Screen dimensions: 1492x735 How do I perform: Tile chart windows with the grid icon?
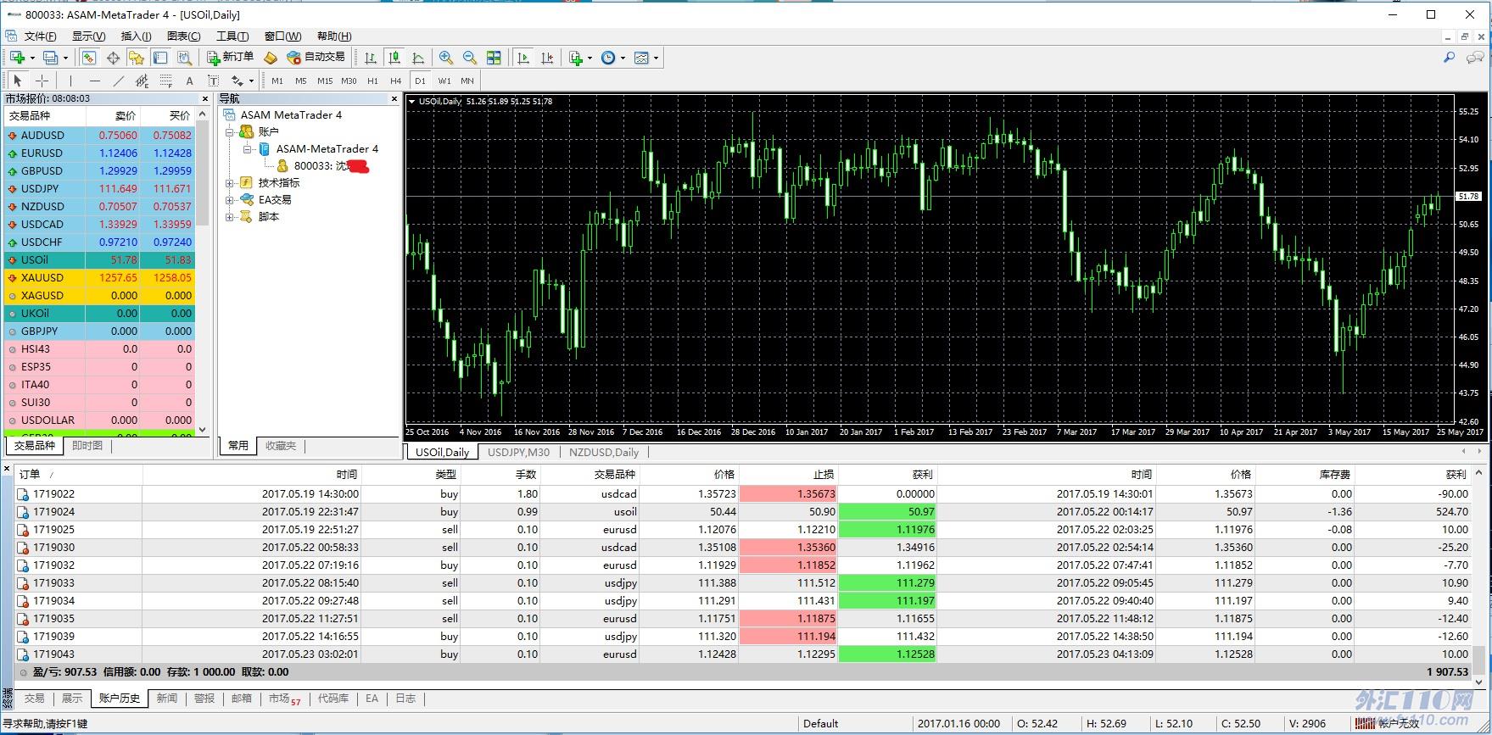click(494, 58)
